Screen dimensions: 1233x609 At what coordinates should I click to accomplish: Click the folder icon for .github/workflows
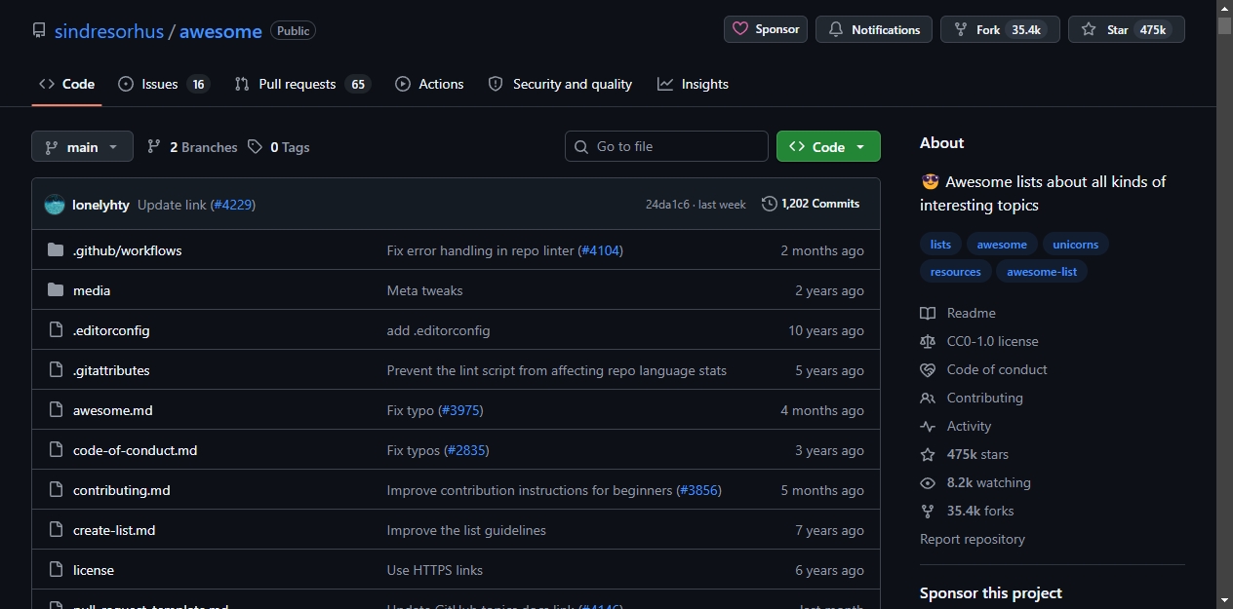click(56, 250)
